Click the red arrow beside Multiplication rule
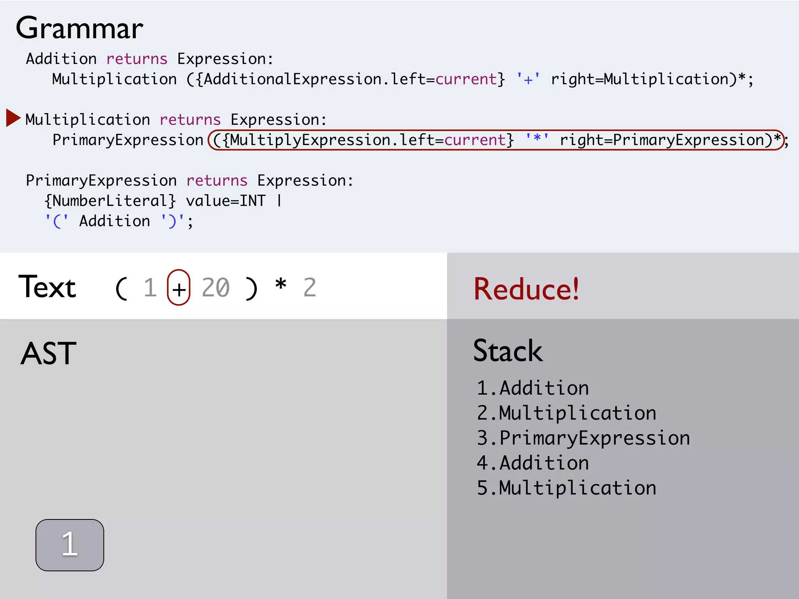This screenshot has width=799, height=599. point(13,118)
